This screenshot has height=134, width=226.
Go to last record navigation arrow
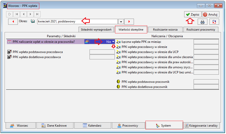pyautogui.click(x=37, y=14)
